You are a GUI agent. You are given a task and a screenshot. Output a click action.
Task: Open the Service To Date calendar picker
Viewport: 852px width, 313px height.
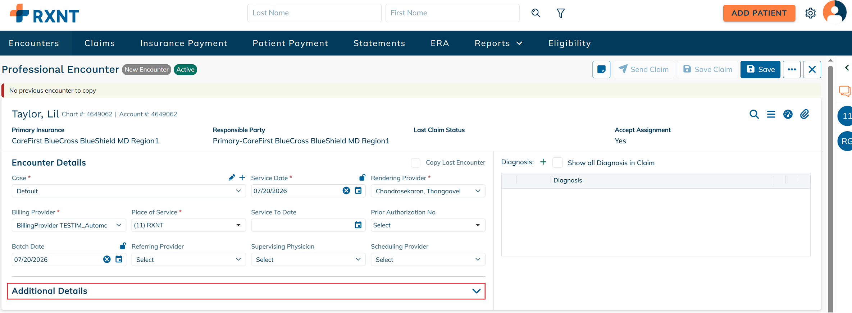[358, 225]
